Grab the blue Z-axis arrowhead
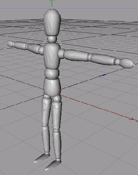The height and width of the screenshot is (175, 138). tap(102, 75)
